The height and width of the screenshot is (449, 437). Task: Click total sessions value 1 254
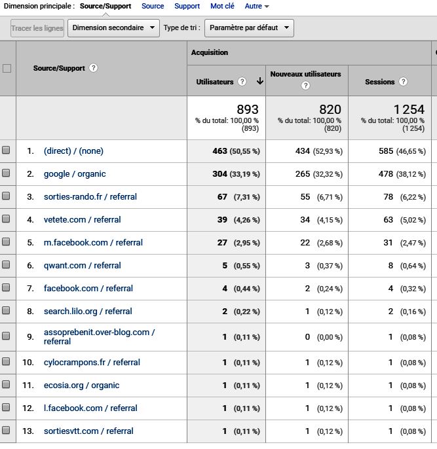pyautogui.click(x=409, y=109)
